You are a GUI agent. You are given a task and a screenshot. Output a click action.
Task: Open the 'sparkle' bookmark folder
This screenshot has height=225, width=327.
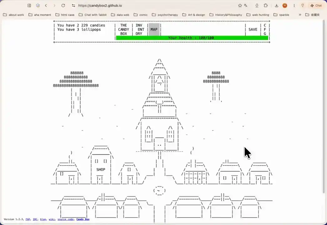tap(281, 15)
